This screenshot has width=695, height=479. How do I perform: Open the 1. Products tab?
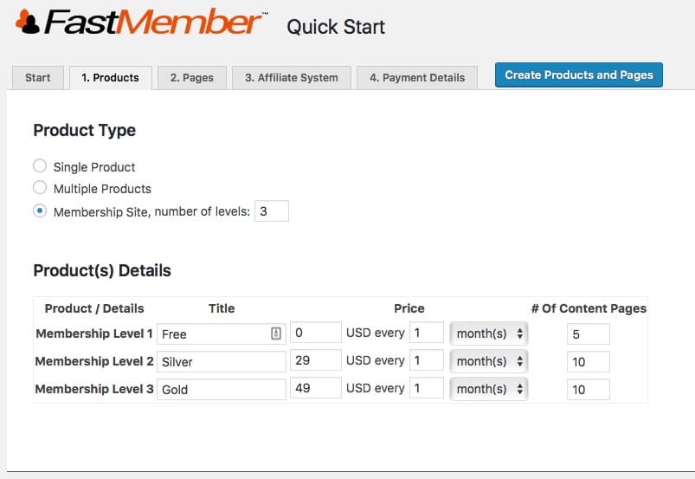[111, 78]
